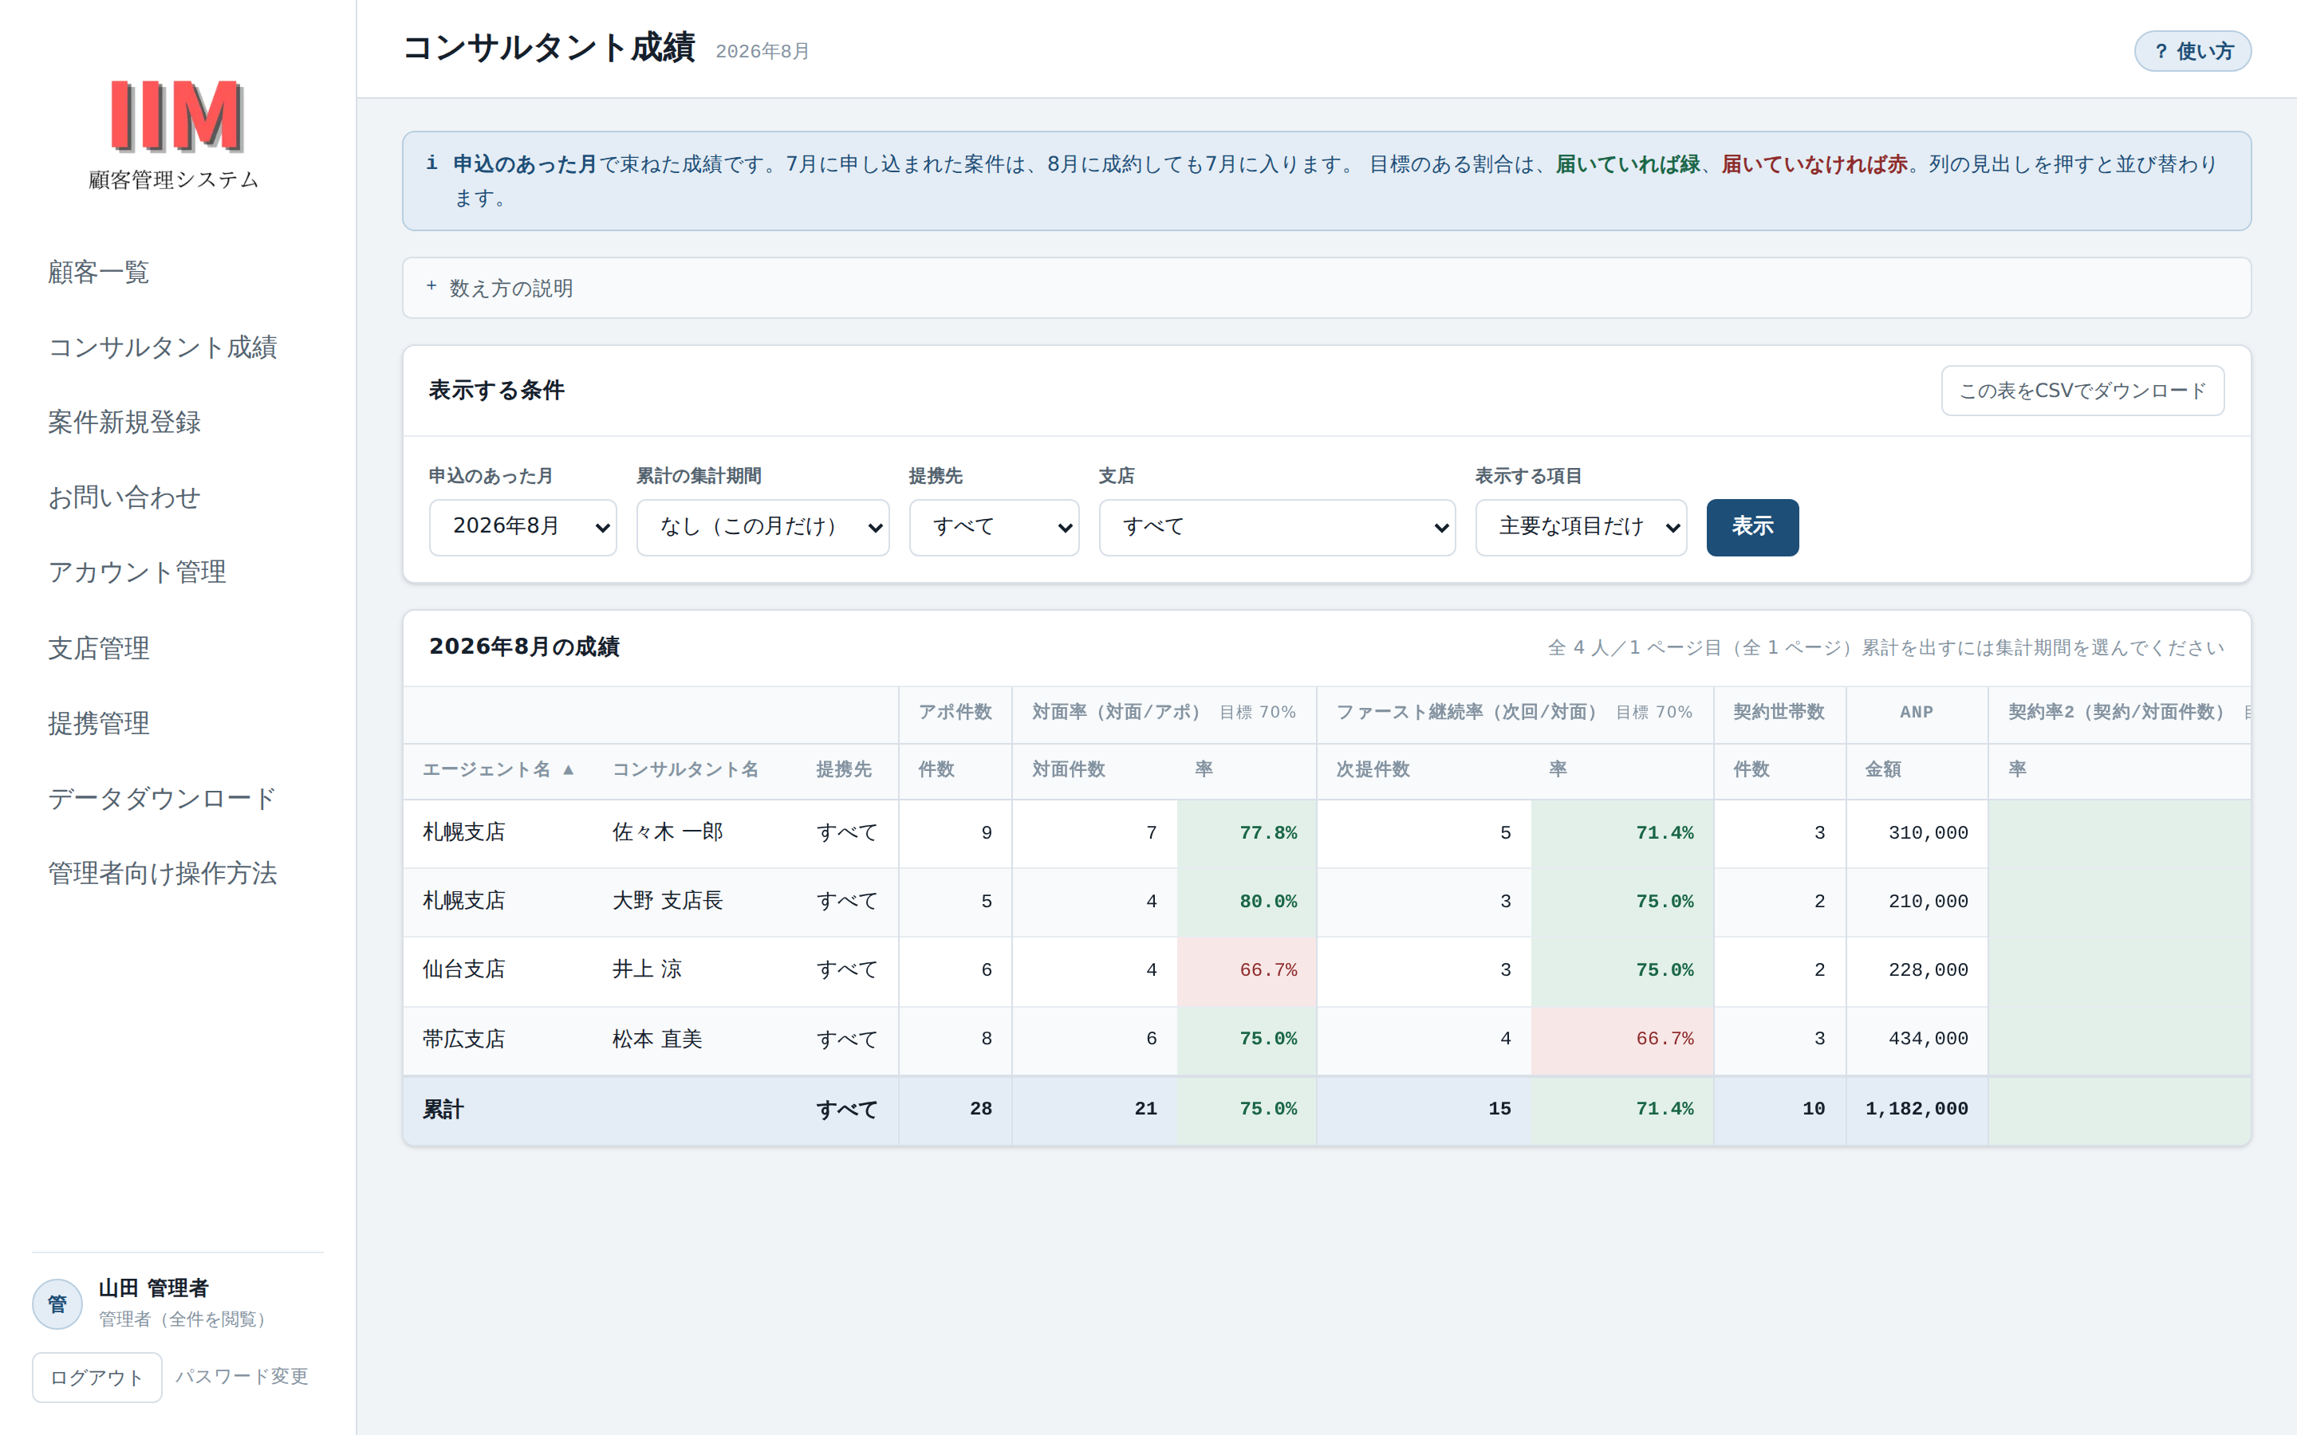
Task: Open アカウント管理 in sidebar
Action: point(136,572)
